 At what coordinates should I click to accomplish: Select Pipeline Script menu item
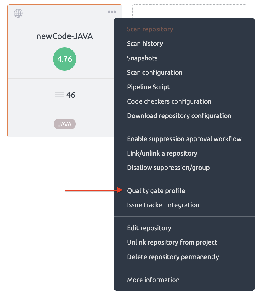click(148, 87)
